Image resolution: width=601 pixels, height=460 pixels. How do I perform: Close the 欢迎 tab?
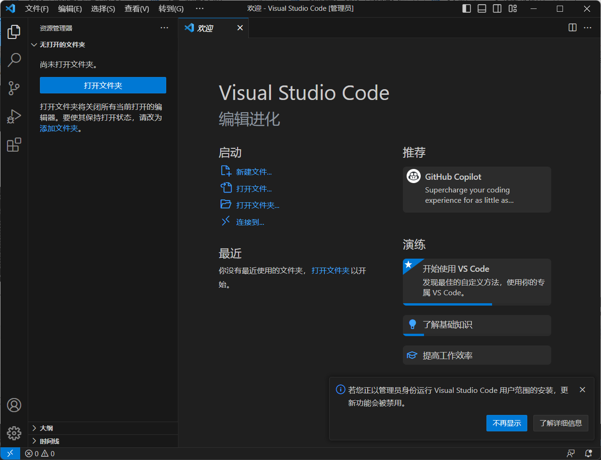pos(240,28)
